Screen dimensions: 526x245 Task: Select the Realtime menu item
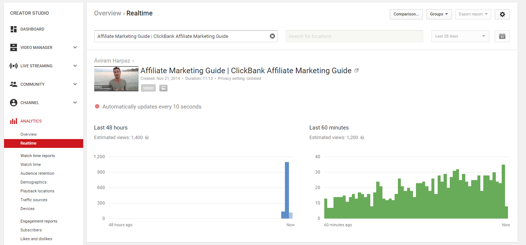coord(43,143)
